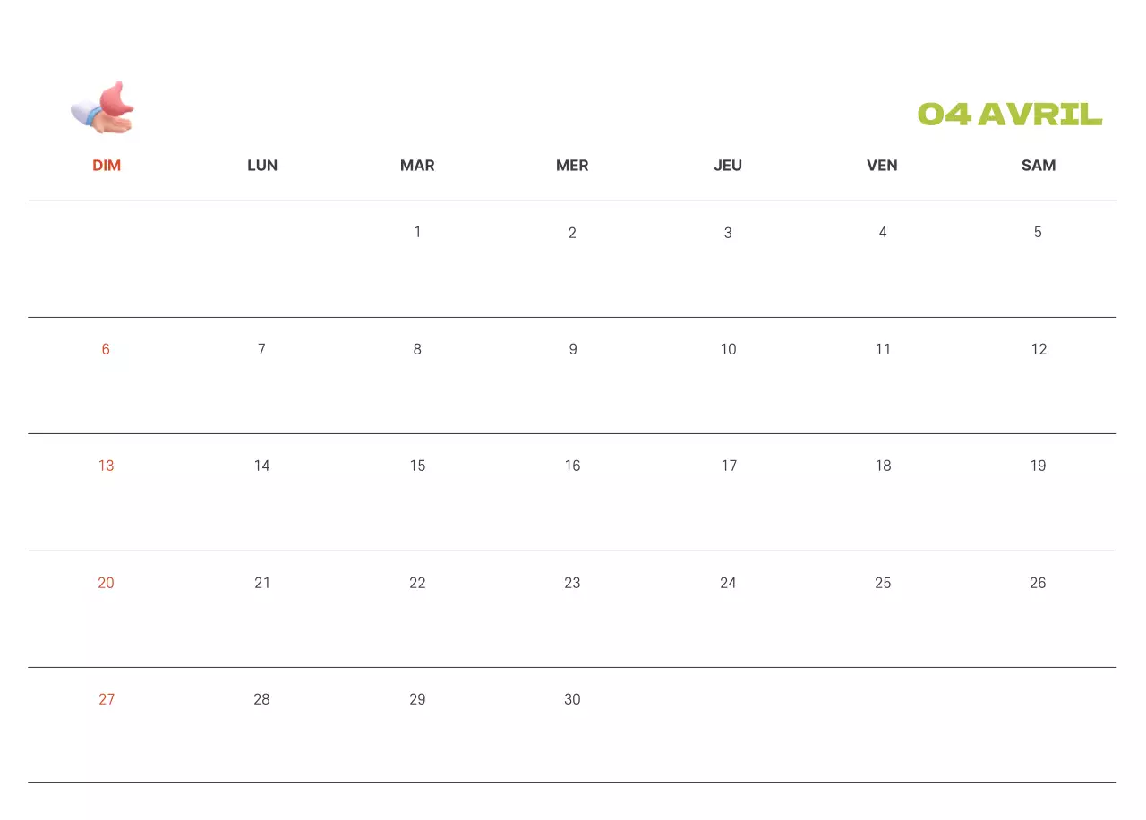Select red Sunday date 27
The height and width of the screenshot is (820, 1146).
[107, 699]
